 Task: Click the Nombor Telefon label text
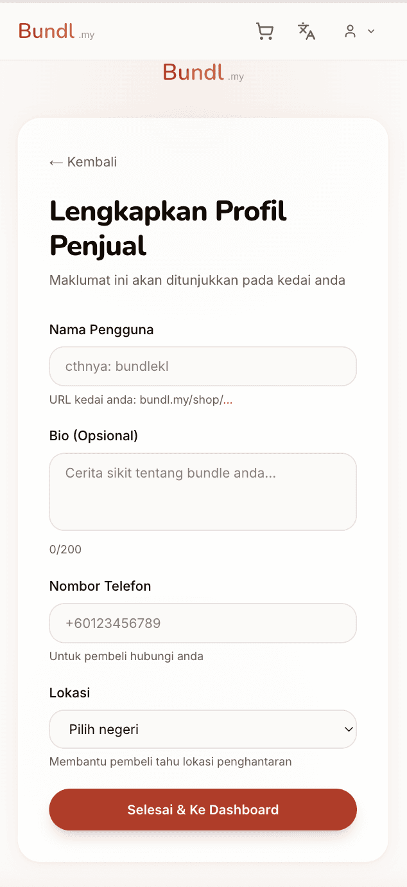(100, 586)
